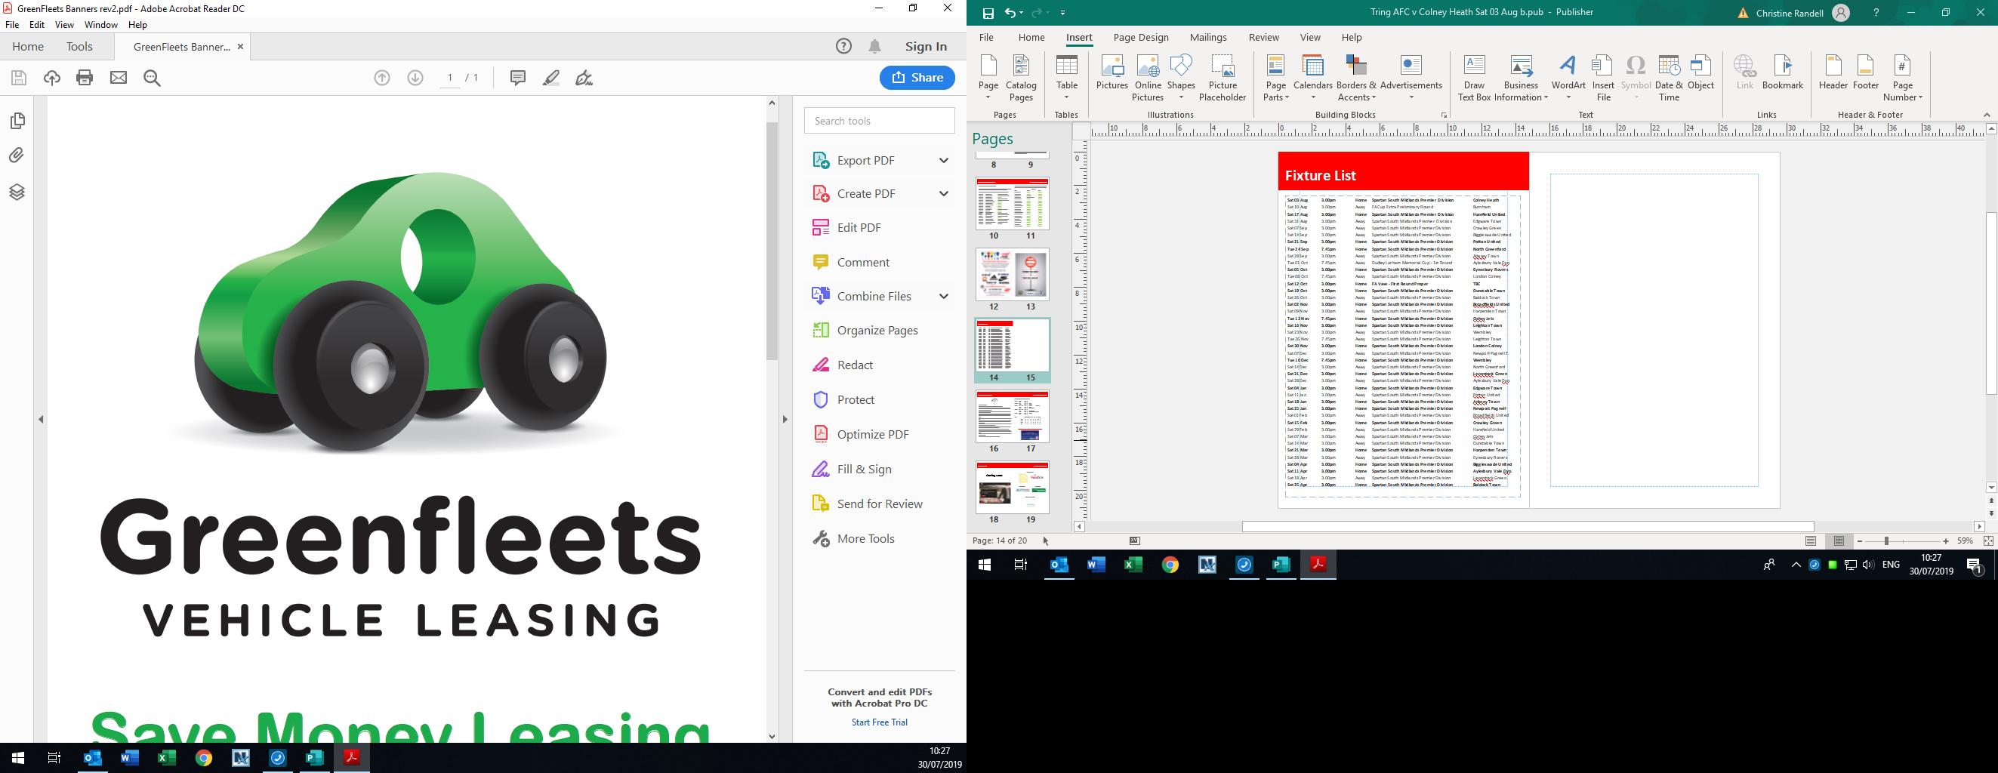Send PDF by email envelope icon
This screenshot has height=773, width=1998.
tap(119, 78)
